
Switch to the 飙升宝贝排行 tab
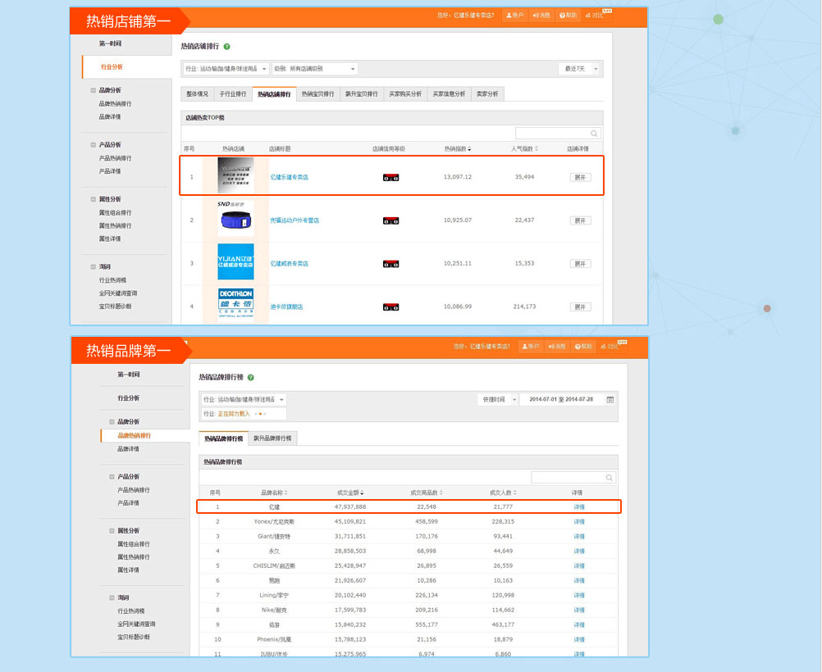click(x=362, y=94)
